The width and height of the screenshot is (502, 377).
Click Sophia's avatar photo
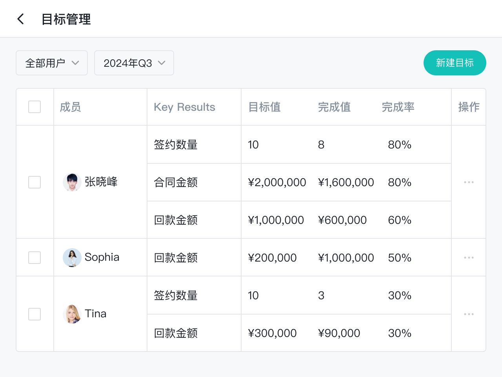pyautogui.click(x=72, y=258)
